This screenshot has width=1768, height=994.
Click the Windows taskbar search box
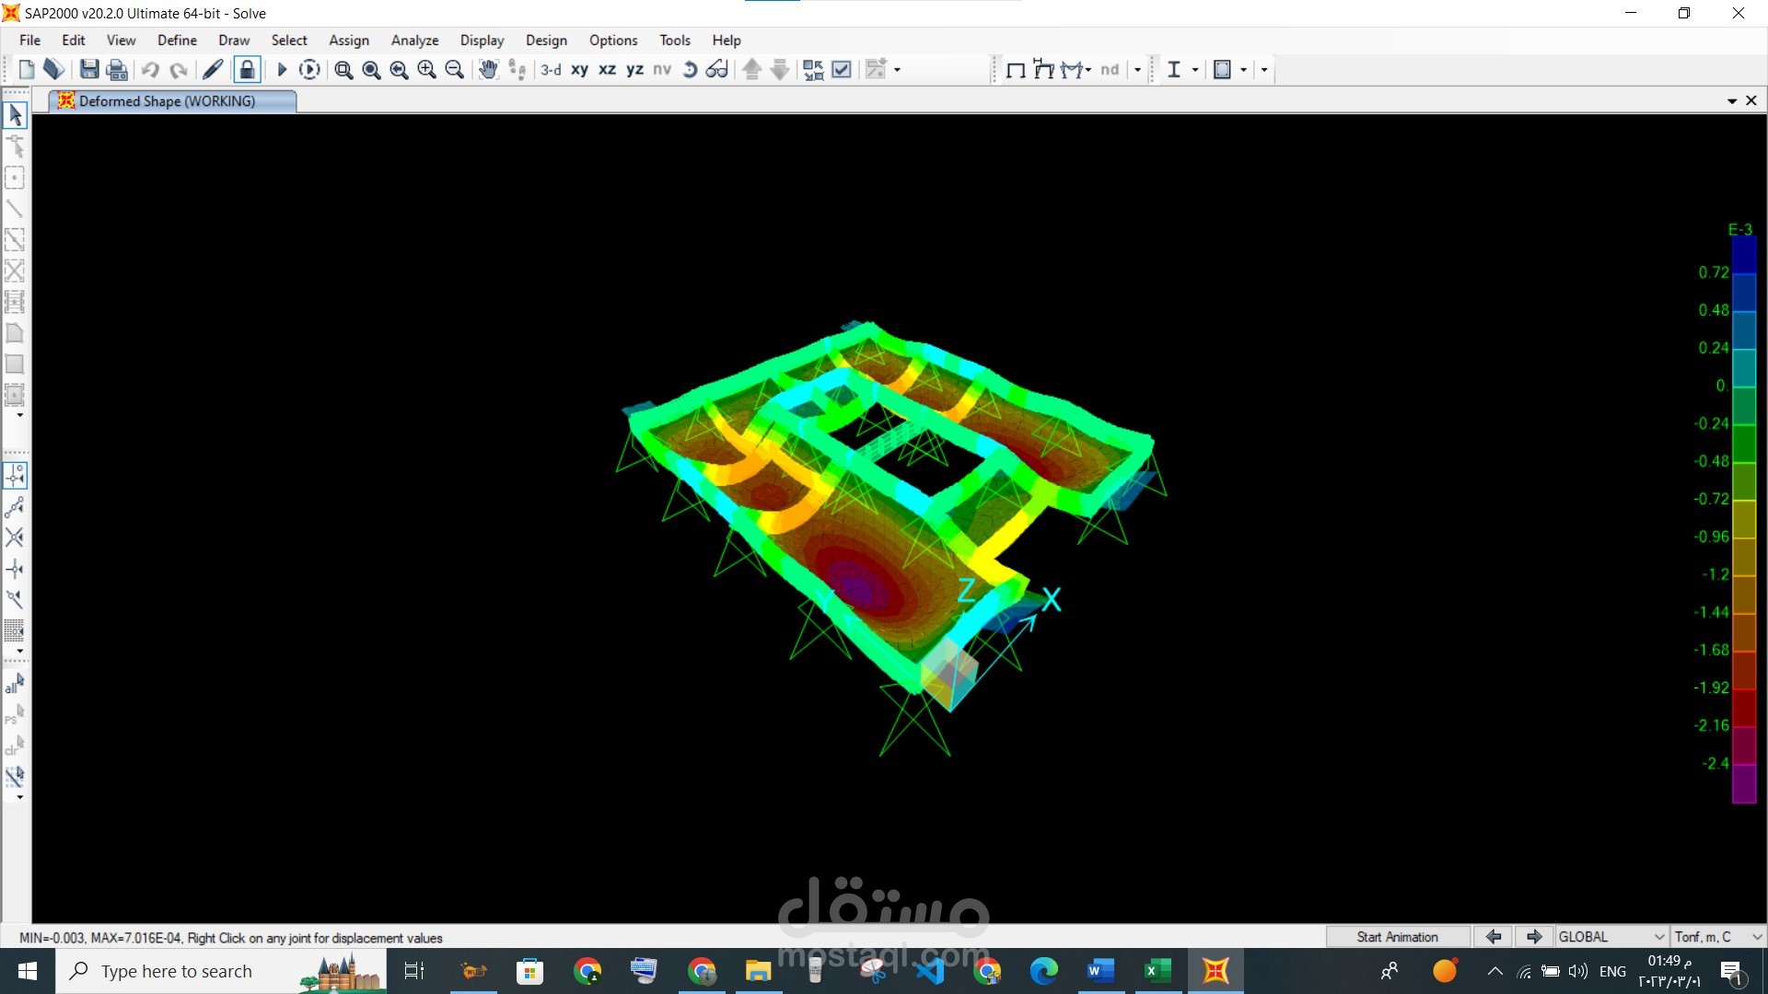177,971
